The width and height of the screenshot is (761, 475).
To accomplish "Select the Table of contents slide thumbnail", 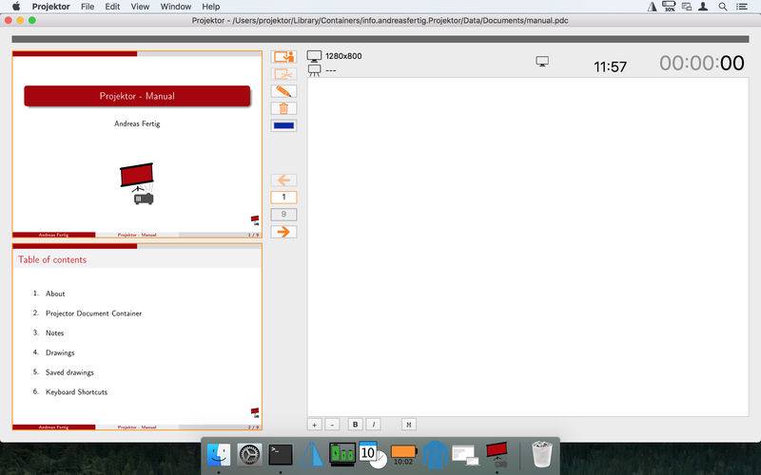I will pos(137,337).
